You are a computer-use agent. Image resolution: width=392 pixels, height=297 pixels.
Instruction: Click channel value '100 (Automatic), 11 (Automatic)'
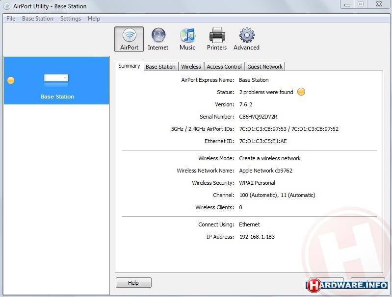coord(277,195)
